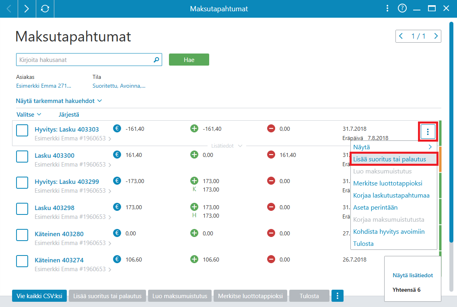Click Näytä lisätiedot link
Screen dimensions: 457x307
413,275
